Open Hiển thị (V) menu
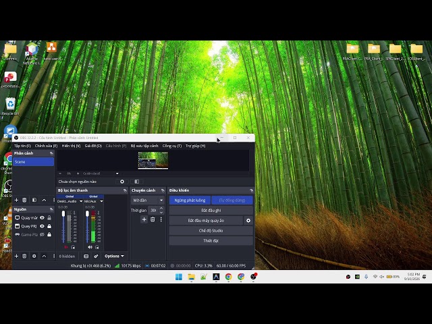Screen dimensions: 432x324 click(71, 146)
